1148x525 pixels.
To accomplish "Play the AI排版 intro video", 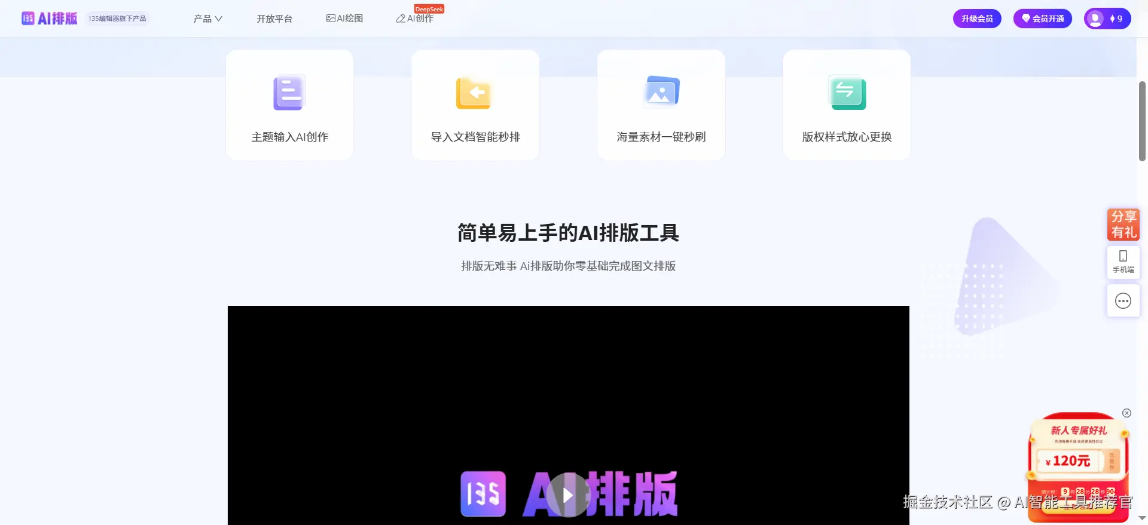I will (x=568, y=495).
